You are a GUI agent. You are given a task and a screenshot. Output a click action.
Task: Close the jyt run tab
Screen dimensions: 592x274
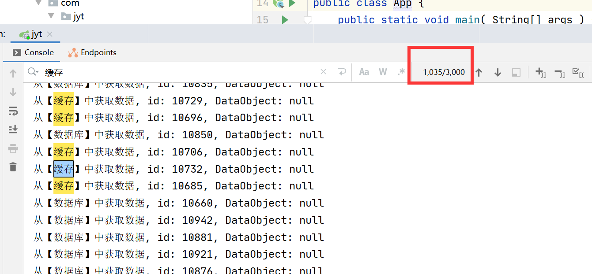tap(49, 34)
